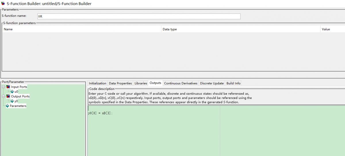This screenshot has height=156, width=345.
Task: Click the Parameters diamond icon
Action: point(7,106)
